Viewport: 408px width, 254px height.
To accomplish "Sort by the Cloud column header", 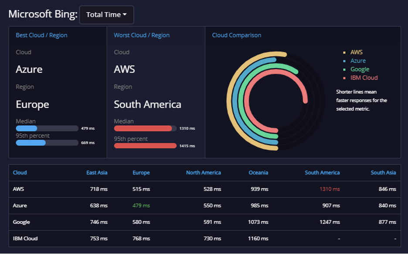I will coord(20,172).
